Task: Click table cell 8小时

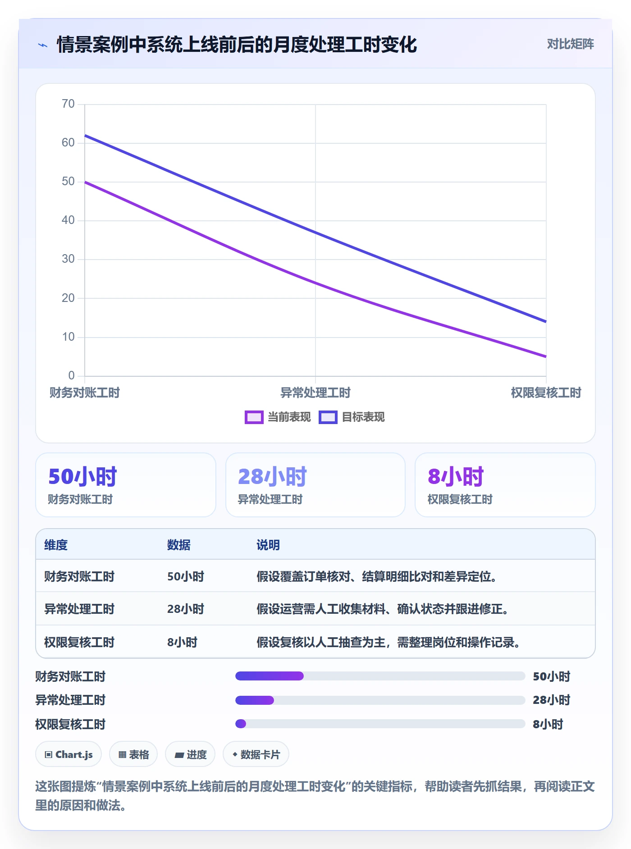Action: [183, 642]
